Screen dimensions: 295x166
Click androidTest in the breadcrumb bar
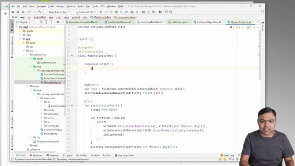tap(40, 17)
